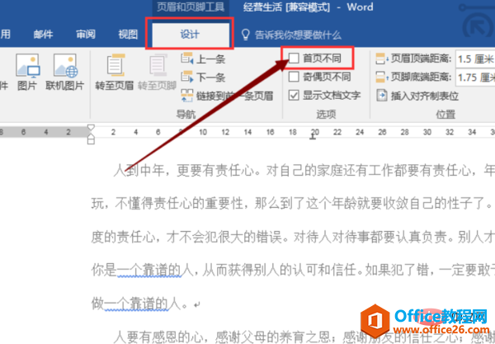Click the tab stop marker at ruler 20
The image size is (495, 344).
(x=313, y=136)
